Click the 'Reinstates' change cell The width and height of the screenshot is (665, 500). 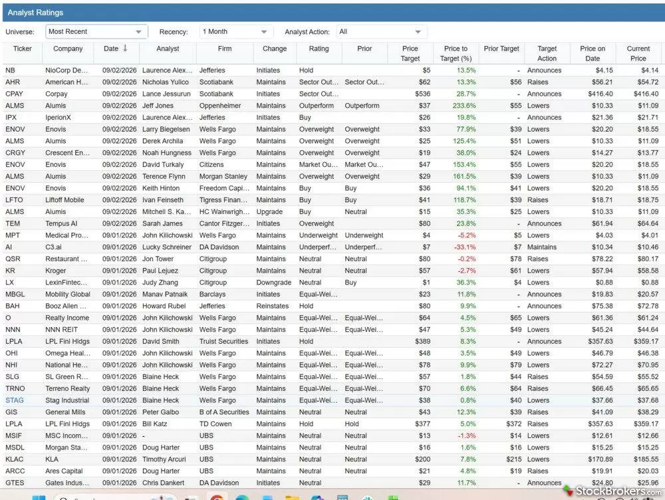tap(272, 306)
